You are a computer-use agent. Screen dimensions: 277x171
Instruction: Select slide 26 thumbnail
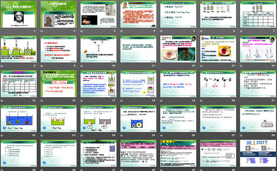click(x=178, y=119)
